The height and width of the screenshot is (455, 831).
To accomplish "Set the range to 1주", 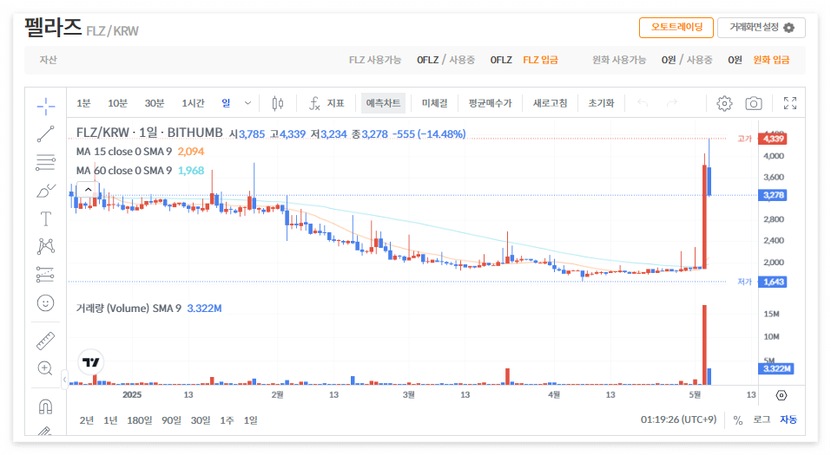I will pyautogui.click(x=227, y=420).
